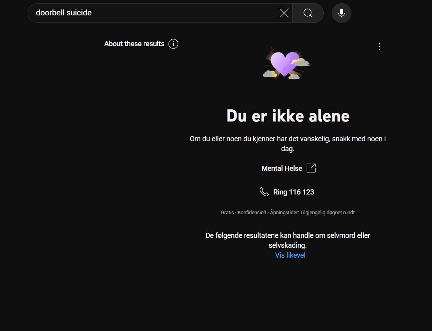Screen dimensions: 432x331
Task: Click the Gratis · Konfidensielt availability text
Action: (x=287, y=212)
